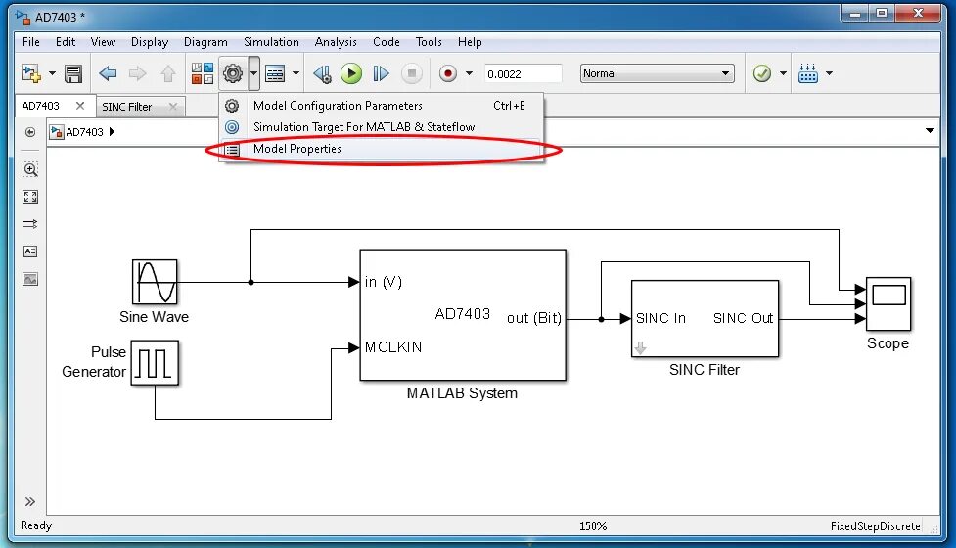956x548 pixels.
Task: Click the Step Forward button
Action: click(381, 73)
